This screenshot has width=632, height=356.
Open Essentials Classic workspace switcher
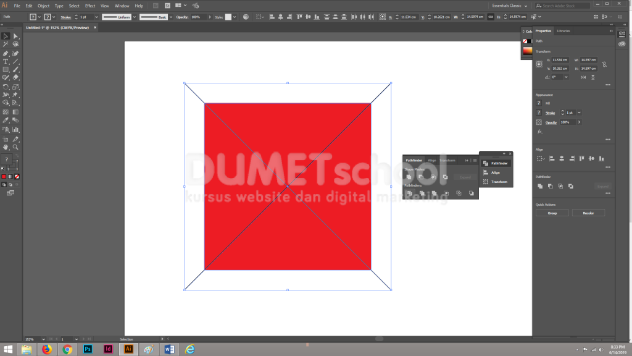[x=509, y=6]
